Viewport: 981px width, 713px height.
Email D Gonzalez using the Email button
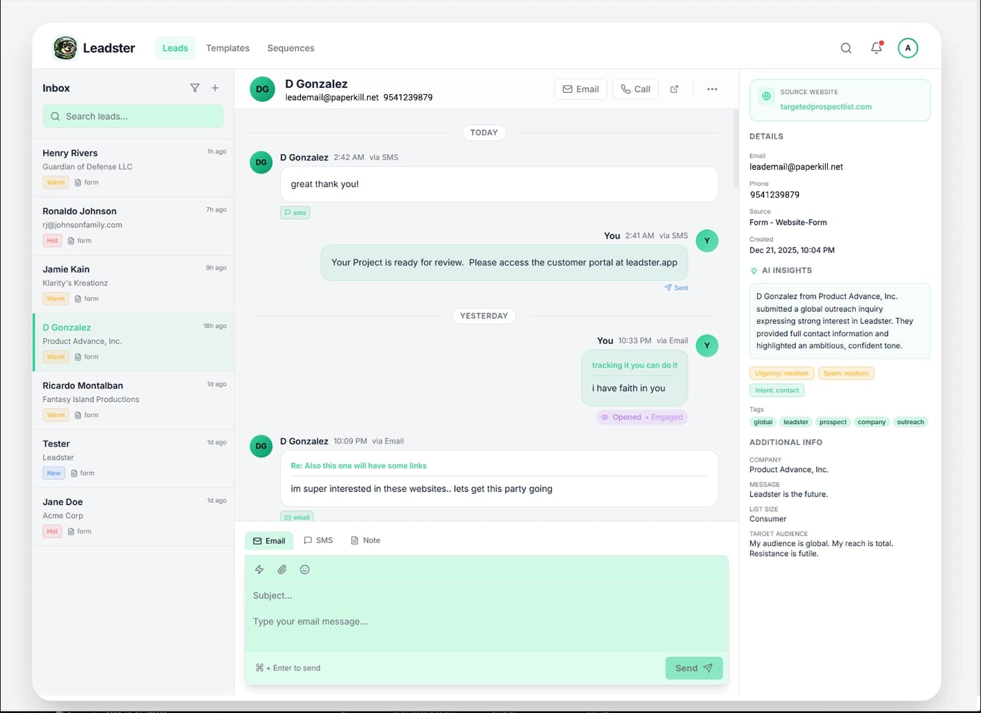tap(580, 89)
